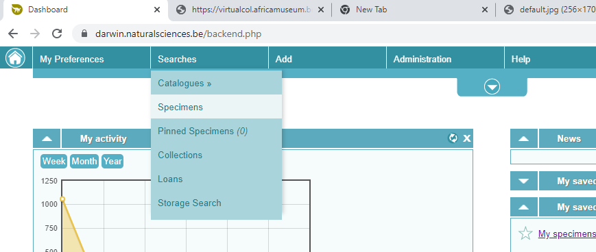Select Loans in Searches menu
Screen dimensions: 596x252
pos(216,179)
